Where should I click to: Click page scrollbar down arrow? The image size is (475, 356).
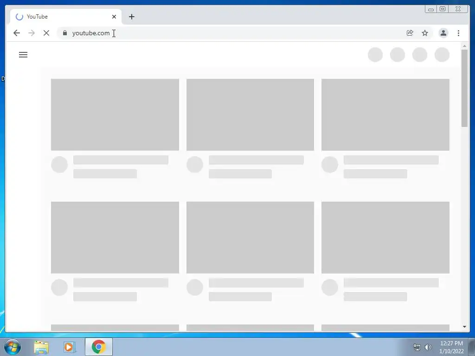click(464, 327)
